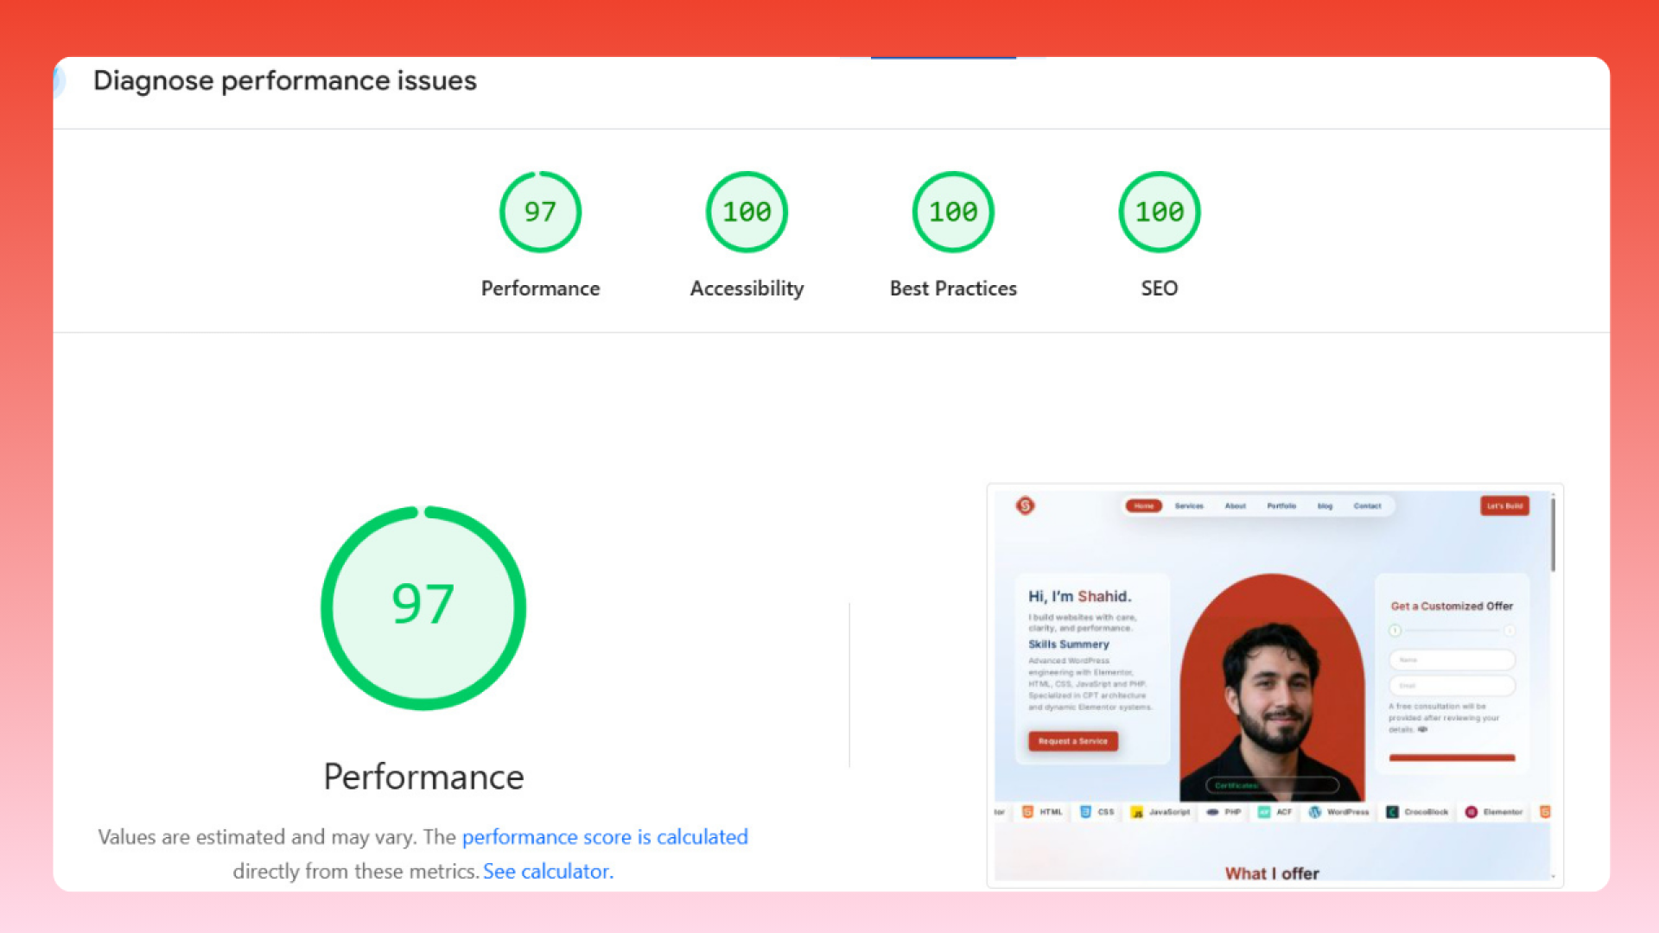Select Services in the preview navigation

pyautogui.click(x=1189, y=506)
